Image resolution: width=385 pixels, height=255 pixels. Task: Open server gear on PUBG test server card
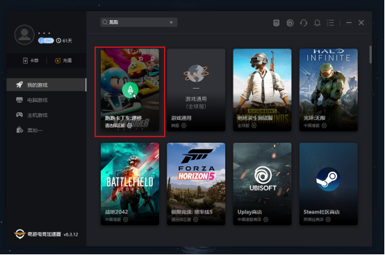pyautogui.click(x=254, y=125)
